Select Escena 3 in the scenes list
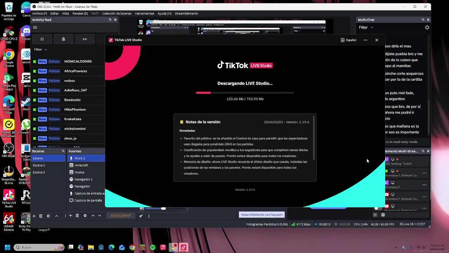The image size is (449, 253). pyautogui.click(x=48, y=172)
